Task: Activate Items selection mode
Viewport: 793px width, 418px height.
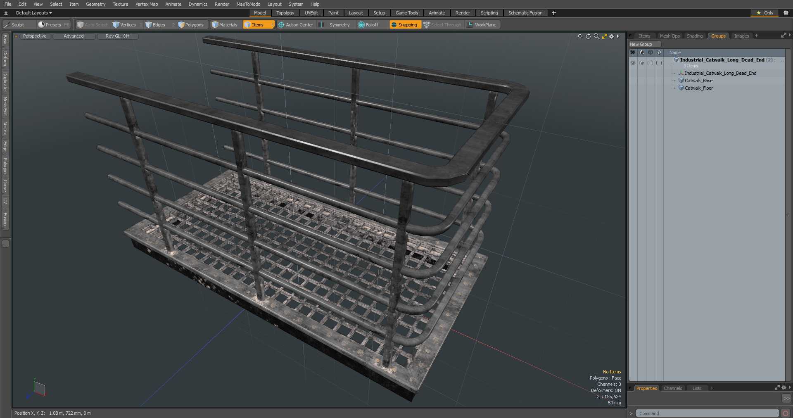Action: [x=258, y=25]
